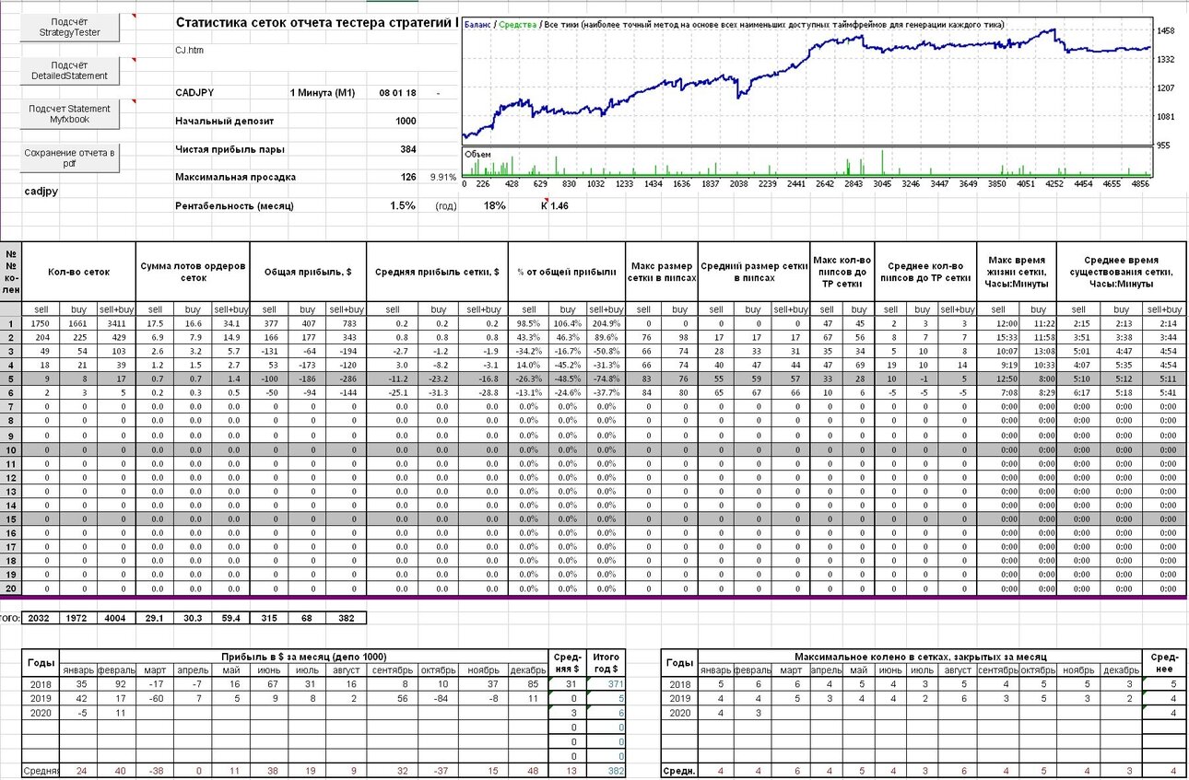
Task: Select 'Средний размер сетки в пипсах' header
Action: 754,272
